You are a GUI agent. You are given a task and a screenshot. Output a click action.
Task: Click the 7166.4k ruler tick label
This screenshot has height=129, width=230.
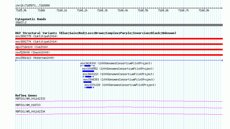tap(123, 10)
